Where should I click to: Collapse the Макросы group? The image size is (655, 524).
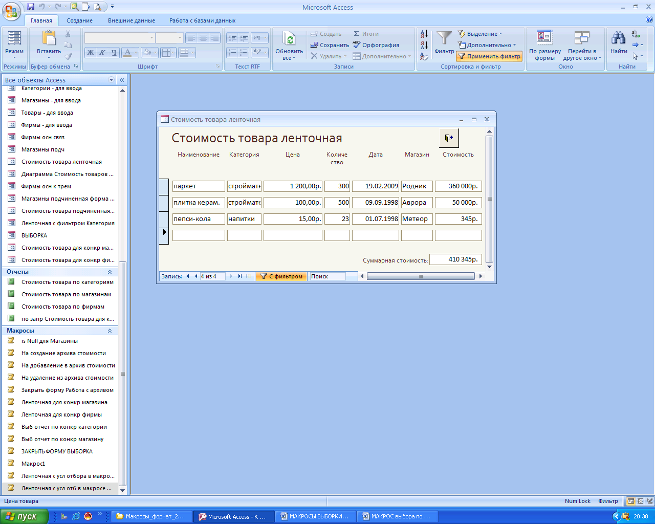(x=110, y=331)
